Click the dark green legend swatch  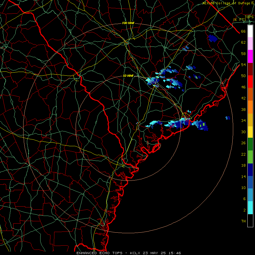point(250,144)
